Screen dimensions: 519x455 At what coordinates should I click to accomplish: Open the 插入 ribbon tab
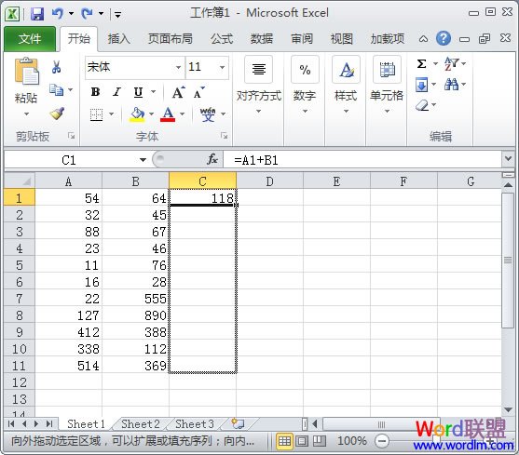tap(119, 39)
